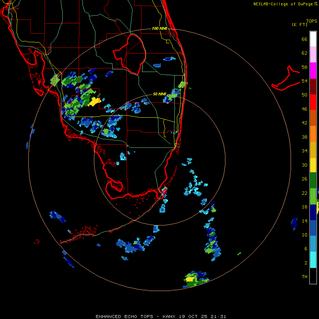Click the dark maroon legend swatch
The image size is (319, 319).
[x=313, y=86]
